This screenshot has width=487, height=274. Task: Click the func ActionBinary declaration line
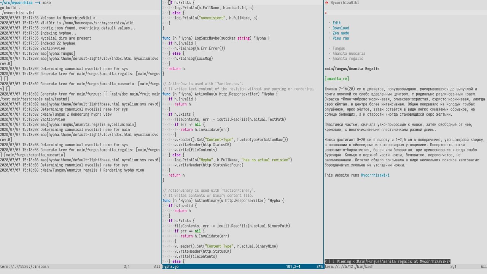click(x=223, y=201)
